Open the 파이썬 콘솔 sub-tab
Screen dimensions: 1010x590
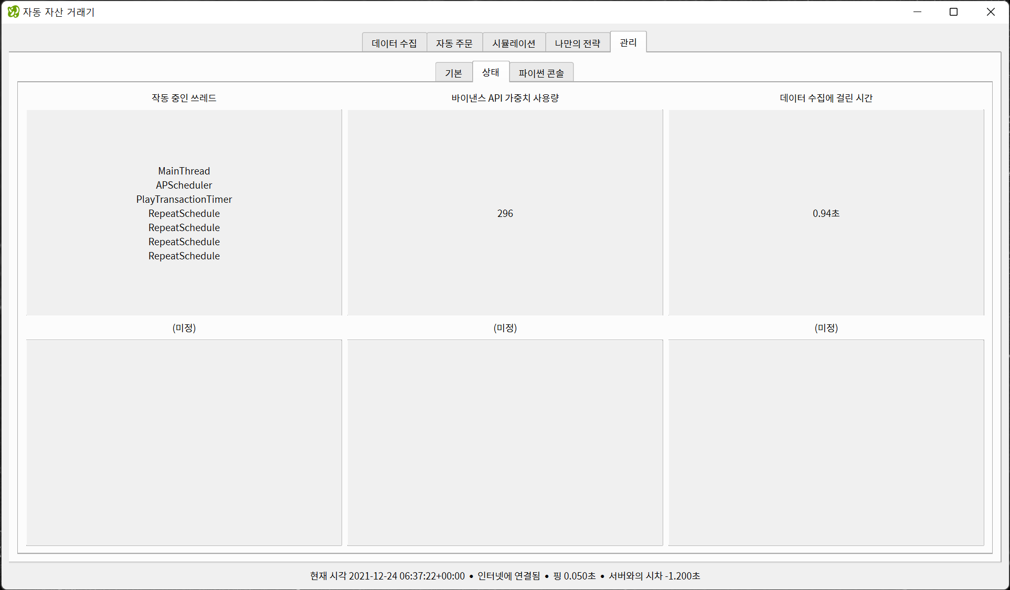[x=541, y=73]
